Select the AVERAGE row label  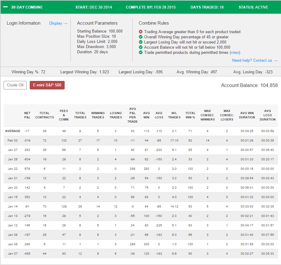click(12, 131)
